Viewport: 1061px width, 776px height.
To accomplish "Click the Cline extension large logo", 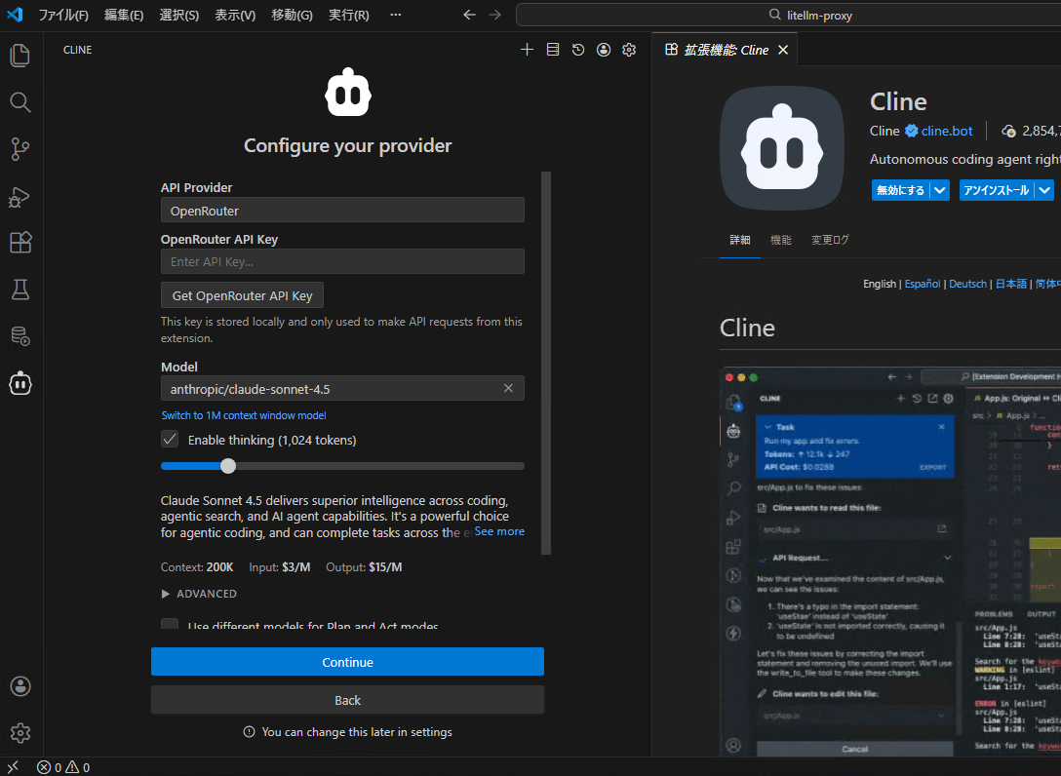I will pyautogui.click(x=782, y=148).
